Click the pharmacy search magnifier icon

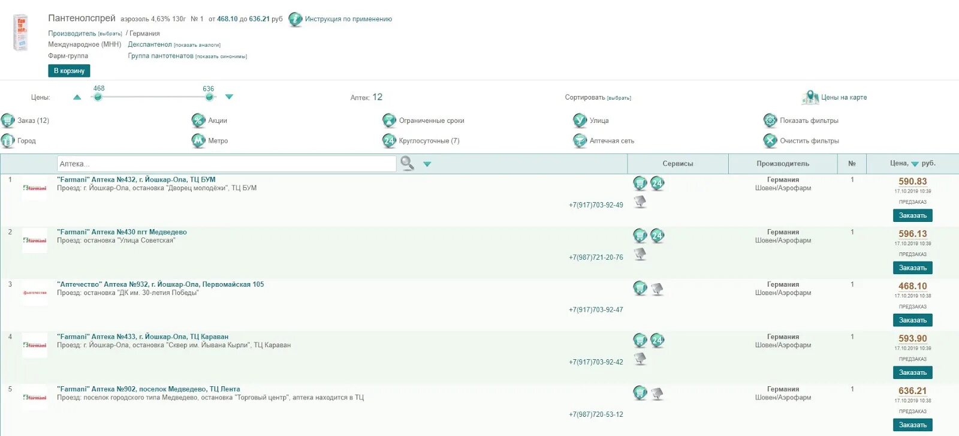tap(408, 163)
